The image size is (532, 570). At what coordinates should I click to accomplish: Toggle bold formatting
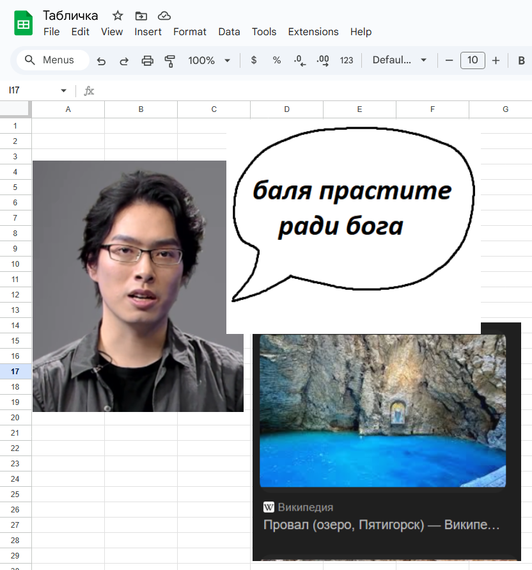tap(520, 61)
